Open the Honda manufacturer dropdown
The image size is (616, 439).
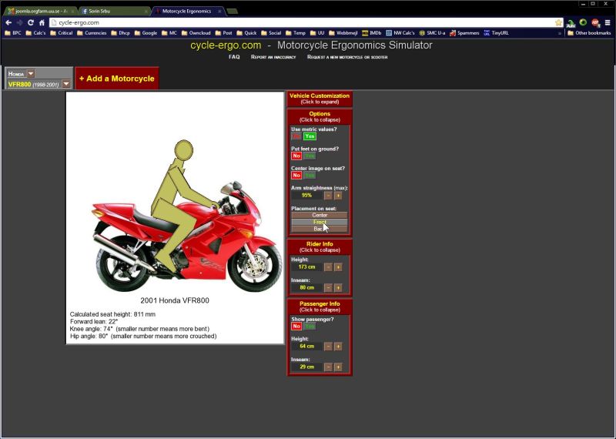[x=31, y=73]
